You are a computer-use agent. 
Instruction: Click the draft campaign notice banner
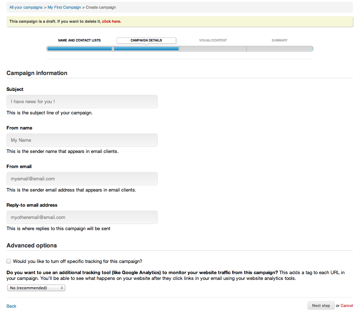pyautogui.click(x=179, y=21)
